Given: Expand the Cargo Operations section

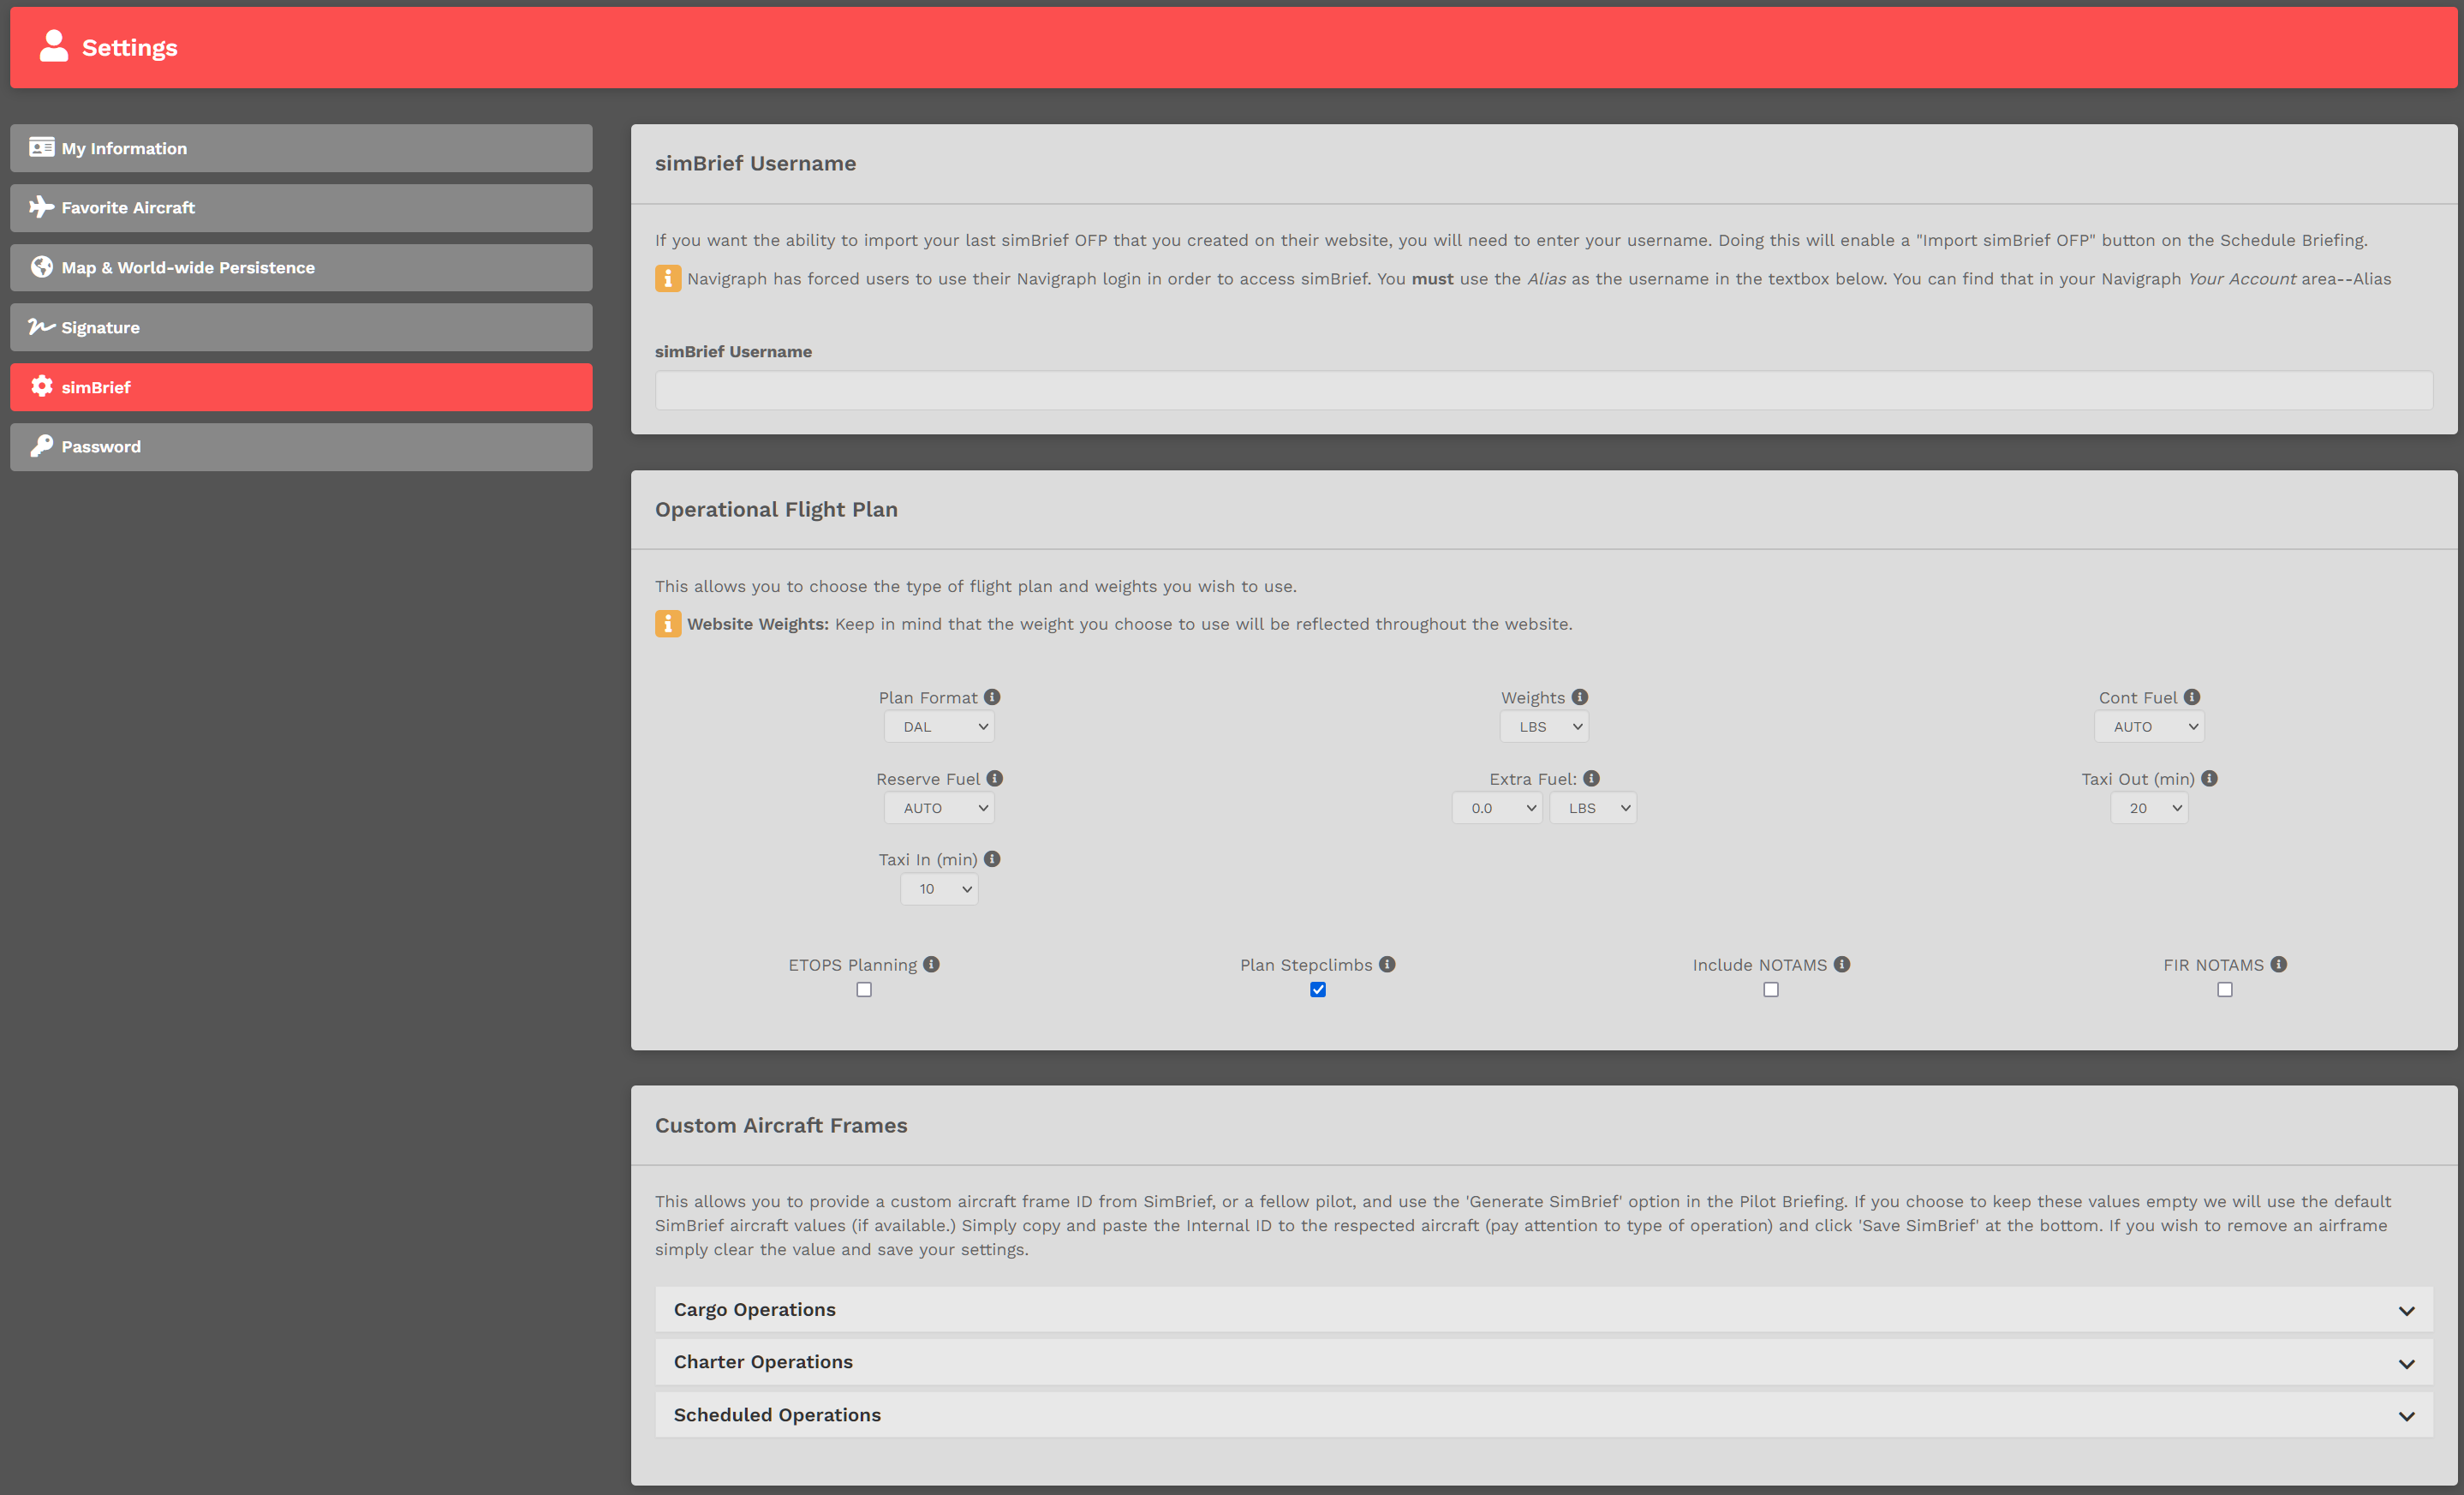Looking at the screenshot, I should 1544,1310.
